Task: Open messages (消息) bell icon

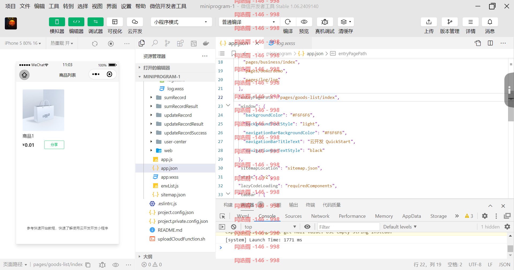Action: point(490,22)
